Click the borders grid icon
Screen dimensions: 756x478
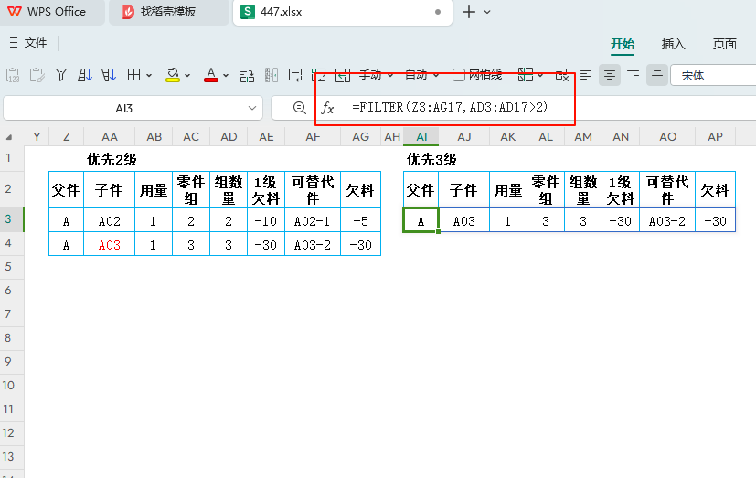coord(133,75)
